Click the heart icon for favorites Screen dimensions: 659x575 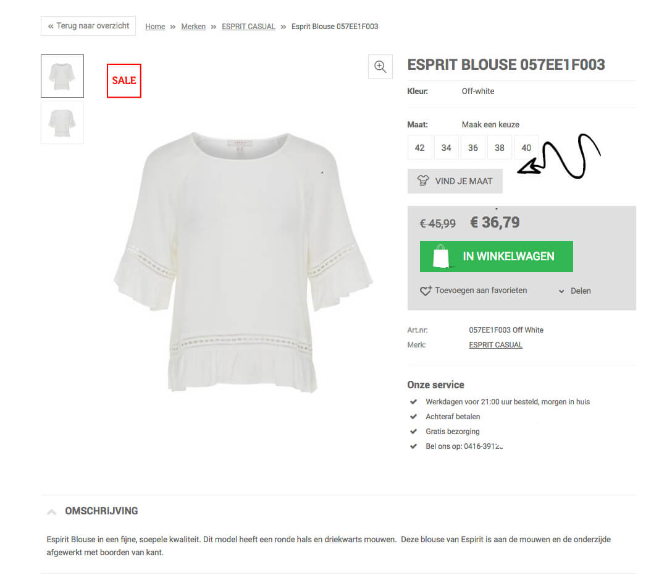426,290
